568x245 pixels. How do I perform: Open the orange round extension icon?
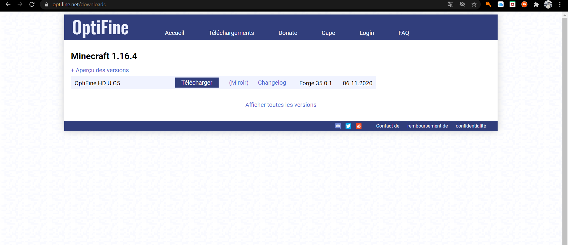click(x=524, y=4)
